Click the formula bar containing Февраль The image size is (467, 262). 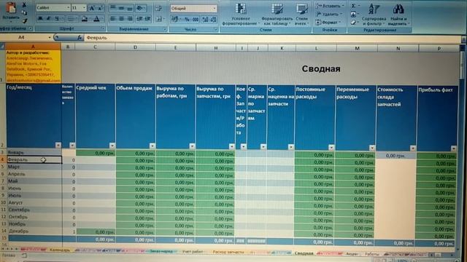[x=272, y=38]
